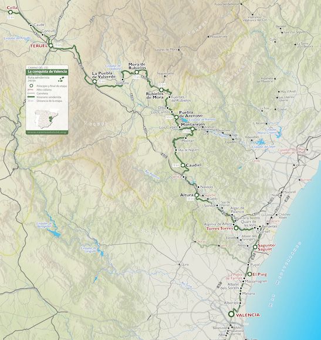Click the 'Benavites' label
The width and height of the screenshot is (321, 340).
pos(269,226)
